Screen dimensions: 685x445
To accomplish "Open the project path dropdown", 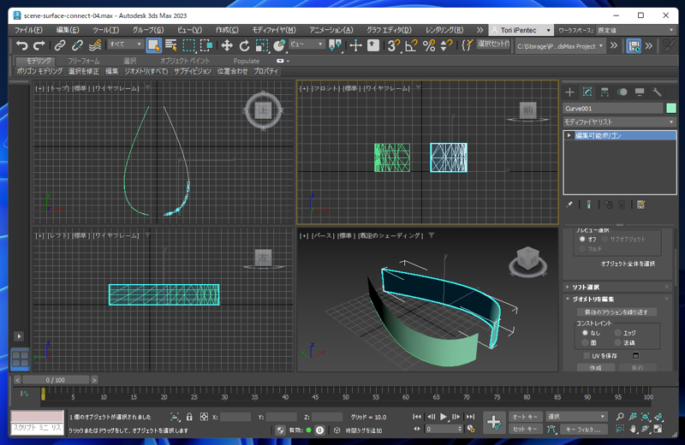I will [560, 46].
